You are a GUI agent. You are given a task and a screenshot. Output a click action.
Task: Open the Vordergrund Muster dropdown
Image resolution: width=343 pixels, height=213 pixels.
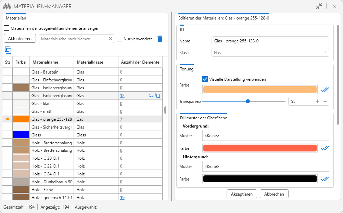tap(266, 136)
